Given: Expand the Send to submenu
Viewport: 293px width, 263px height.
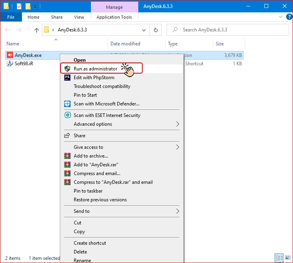Looking at the screenshot, I should [x=177, y=211].
